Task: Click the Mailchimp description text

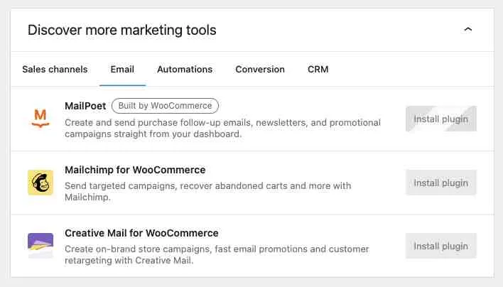Action: pyautogui.click(x=208, y=191)
